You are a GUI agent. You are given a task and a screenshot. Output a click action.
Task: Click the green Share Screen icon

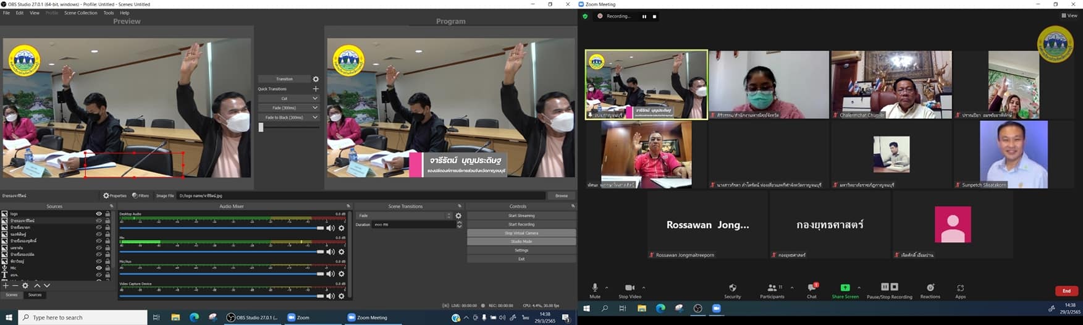pyautogui.click(x=845, y=288)
